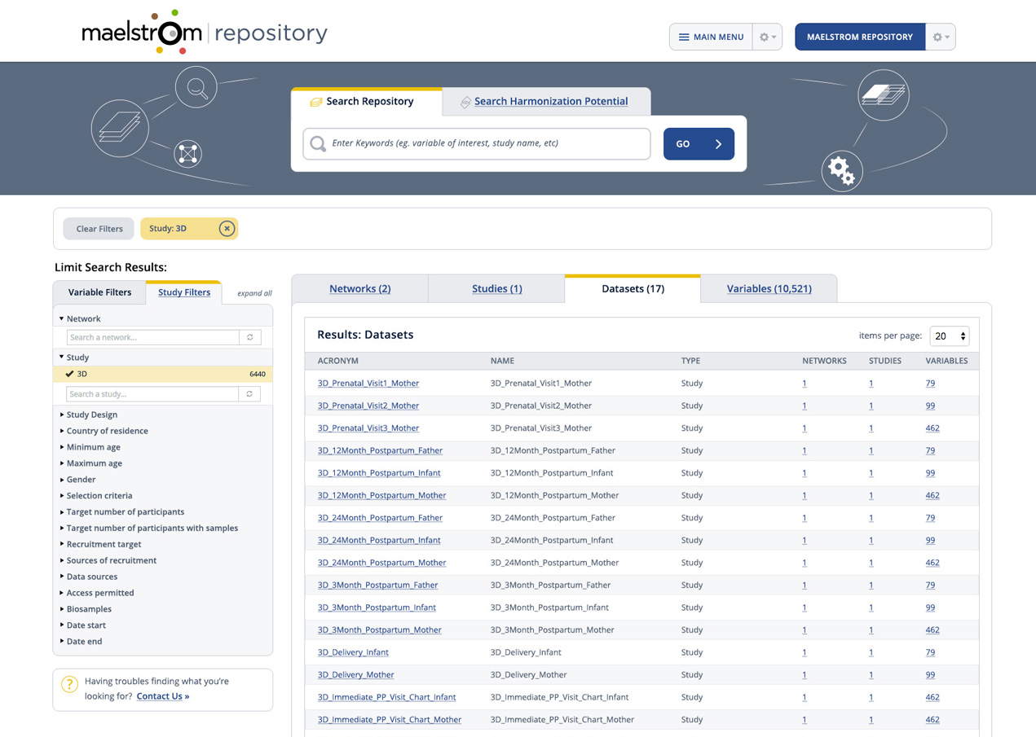
Task: Click the magnifying glass icon in search field
Action: 318,144
